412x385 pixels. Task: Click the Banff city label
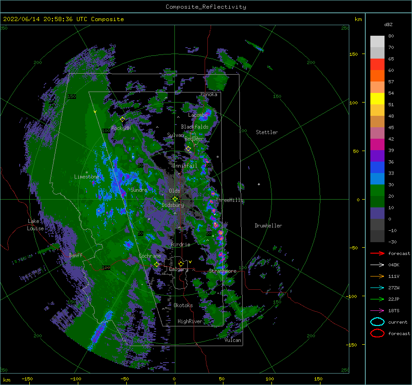pyautogui.click(x=76, y=255)
